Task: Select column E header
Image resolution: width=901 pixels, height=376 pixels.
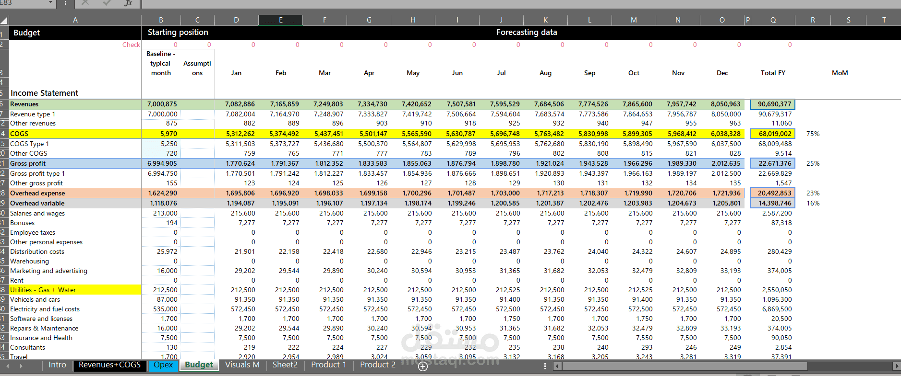Action: coord(281,20)
